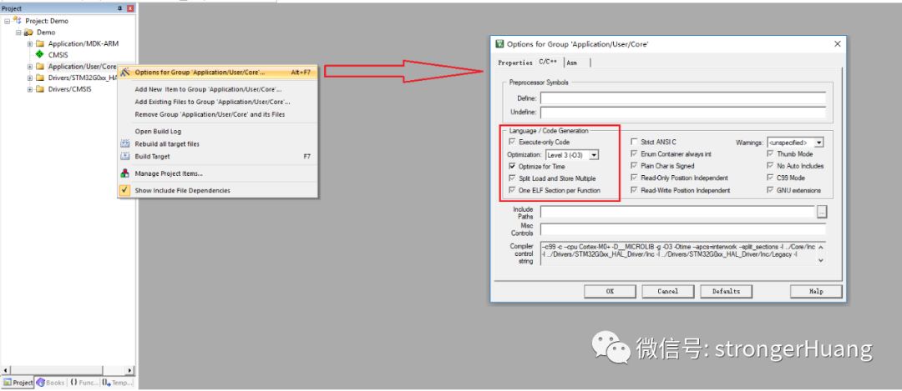This screenshot has height=391, width=902.
Task: Switch to the Functions bottom tab
Action: 84,383
